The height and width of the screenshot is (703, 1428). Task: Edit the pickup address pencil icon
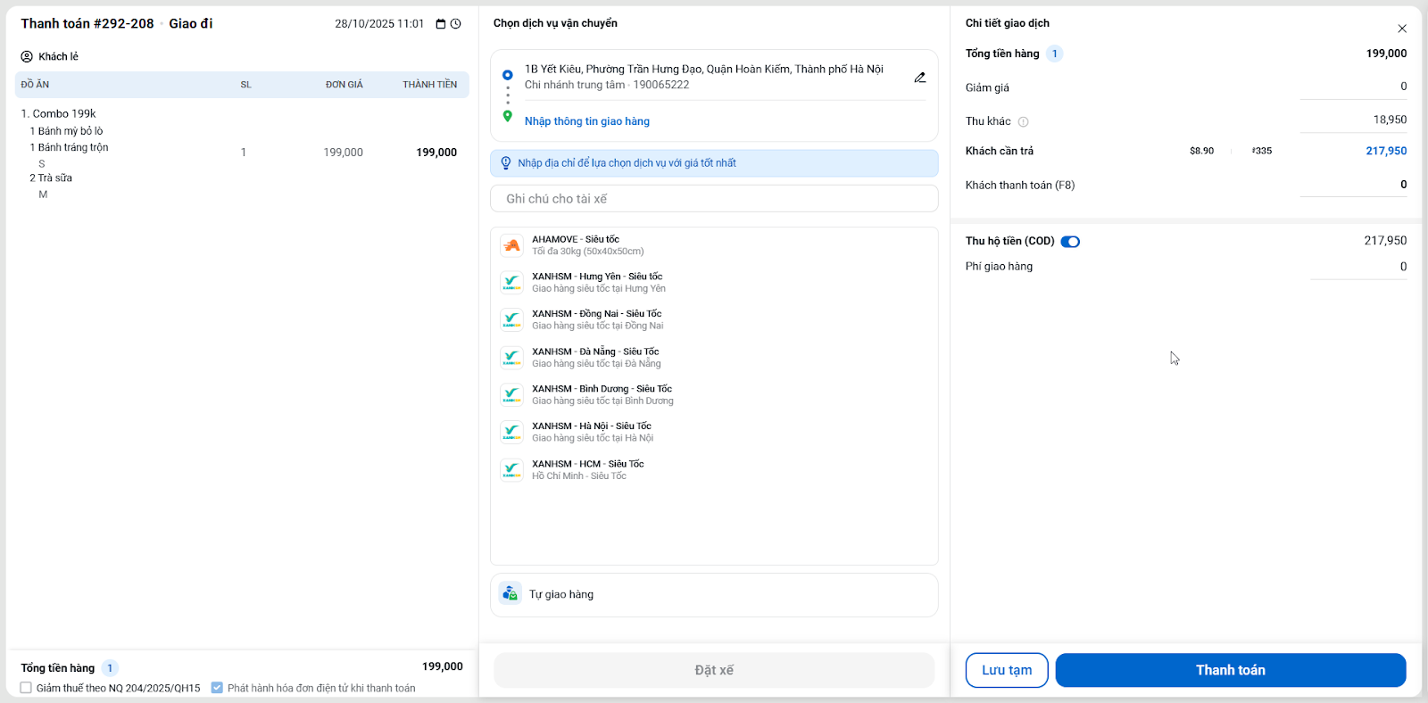919,78
